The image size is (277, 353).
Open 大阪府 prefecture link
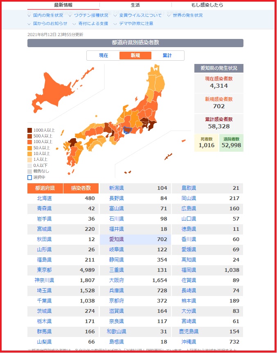(116, 280)
